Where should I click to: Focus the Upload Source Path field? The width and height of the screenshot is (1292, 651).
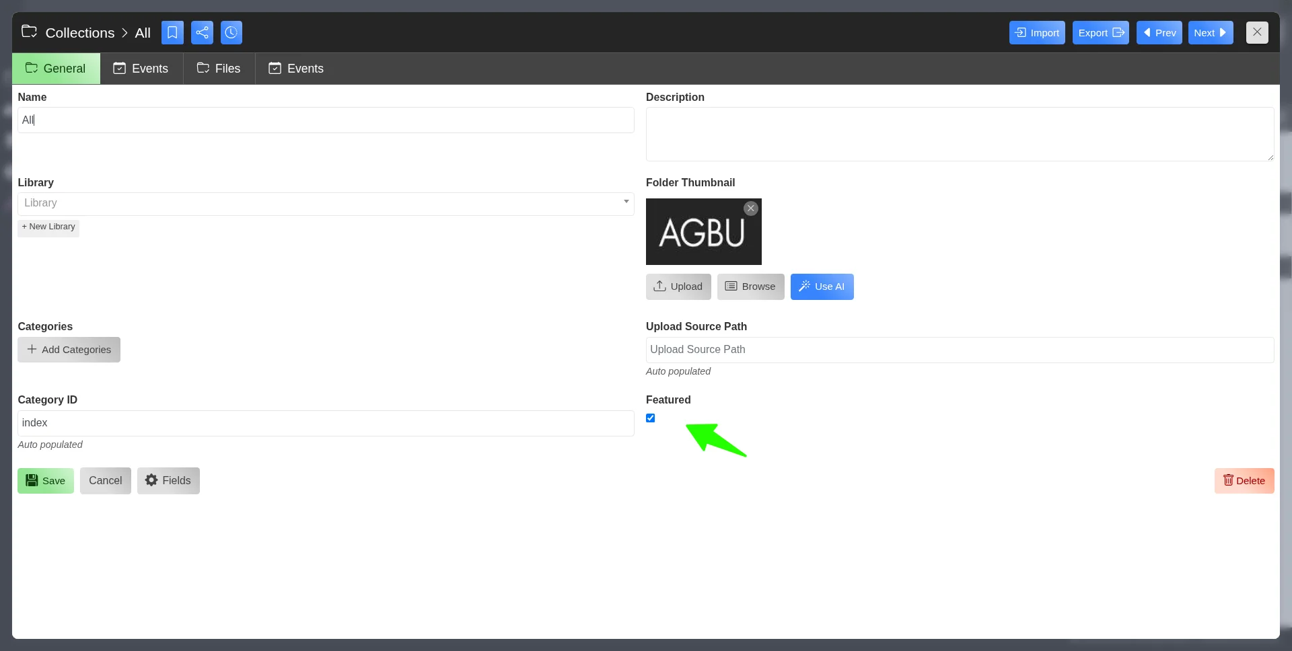(959, 350)
